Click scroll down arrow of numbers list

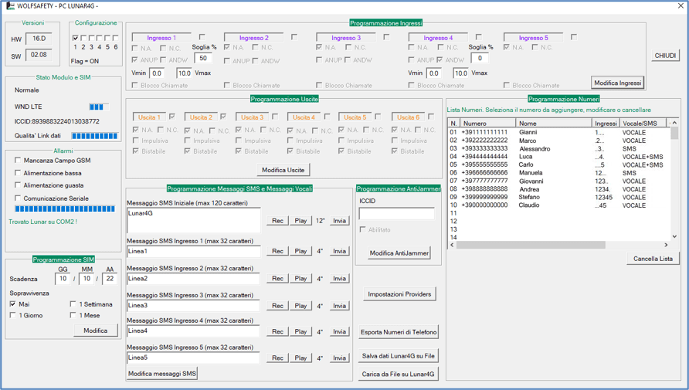coord(674,237)
